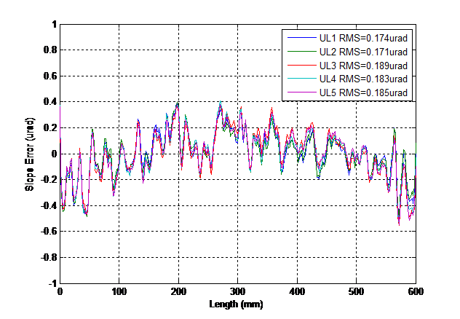460x319 pixels.
Task: Click the green line sample in legend
Action: (301, 52)
